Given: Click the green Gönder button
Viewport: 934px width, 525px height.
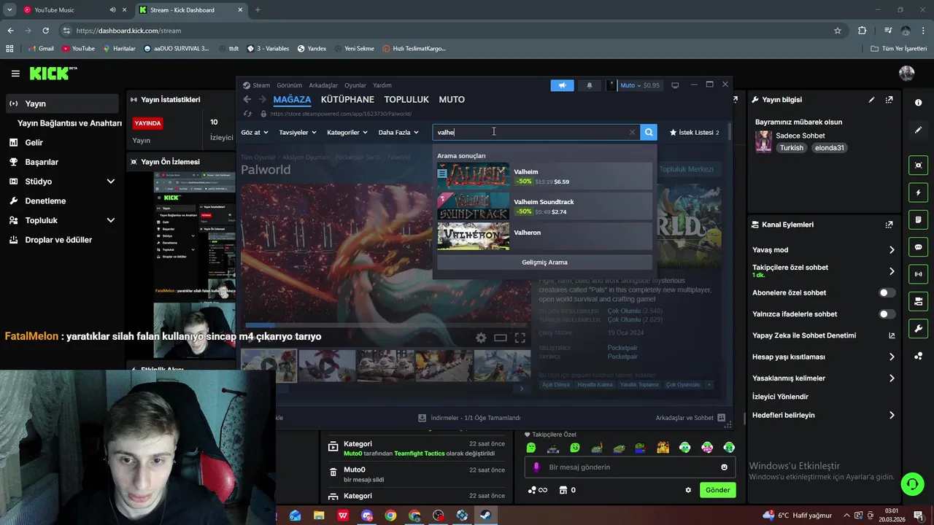Looking at the screenshot, I should click(x=717, y=490).
